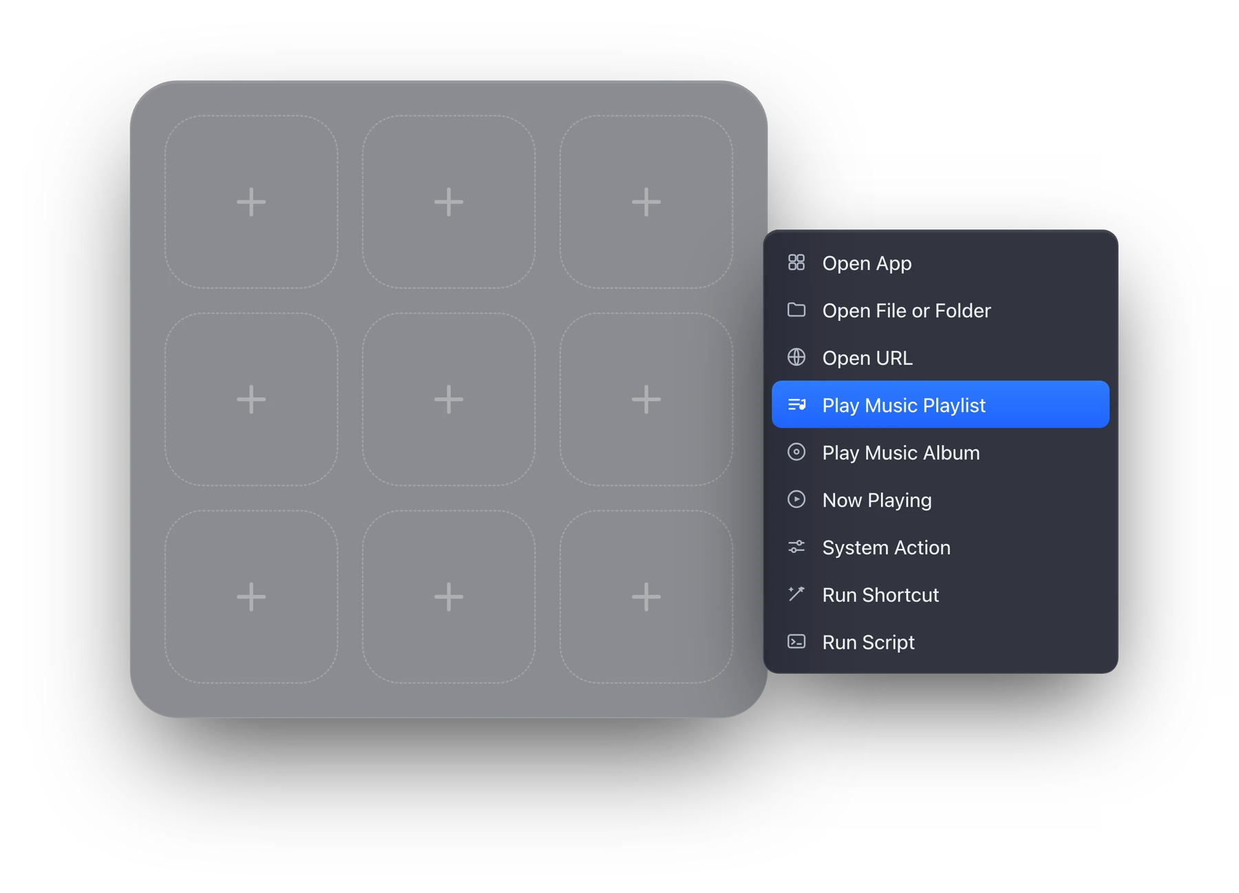Add an action to the bottom-center grid slot

(x=449, y=596)
